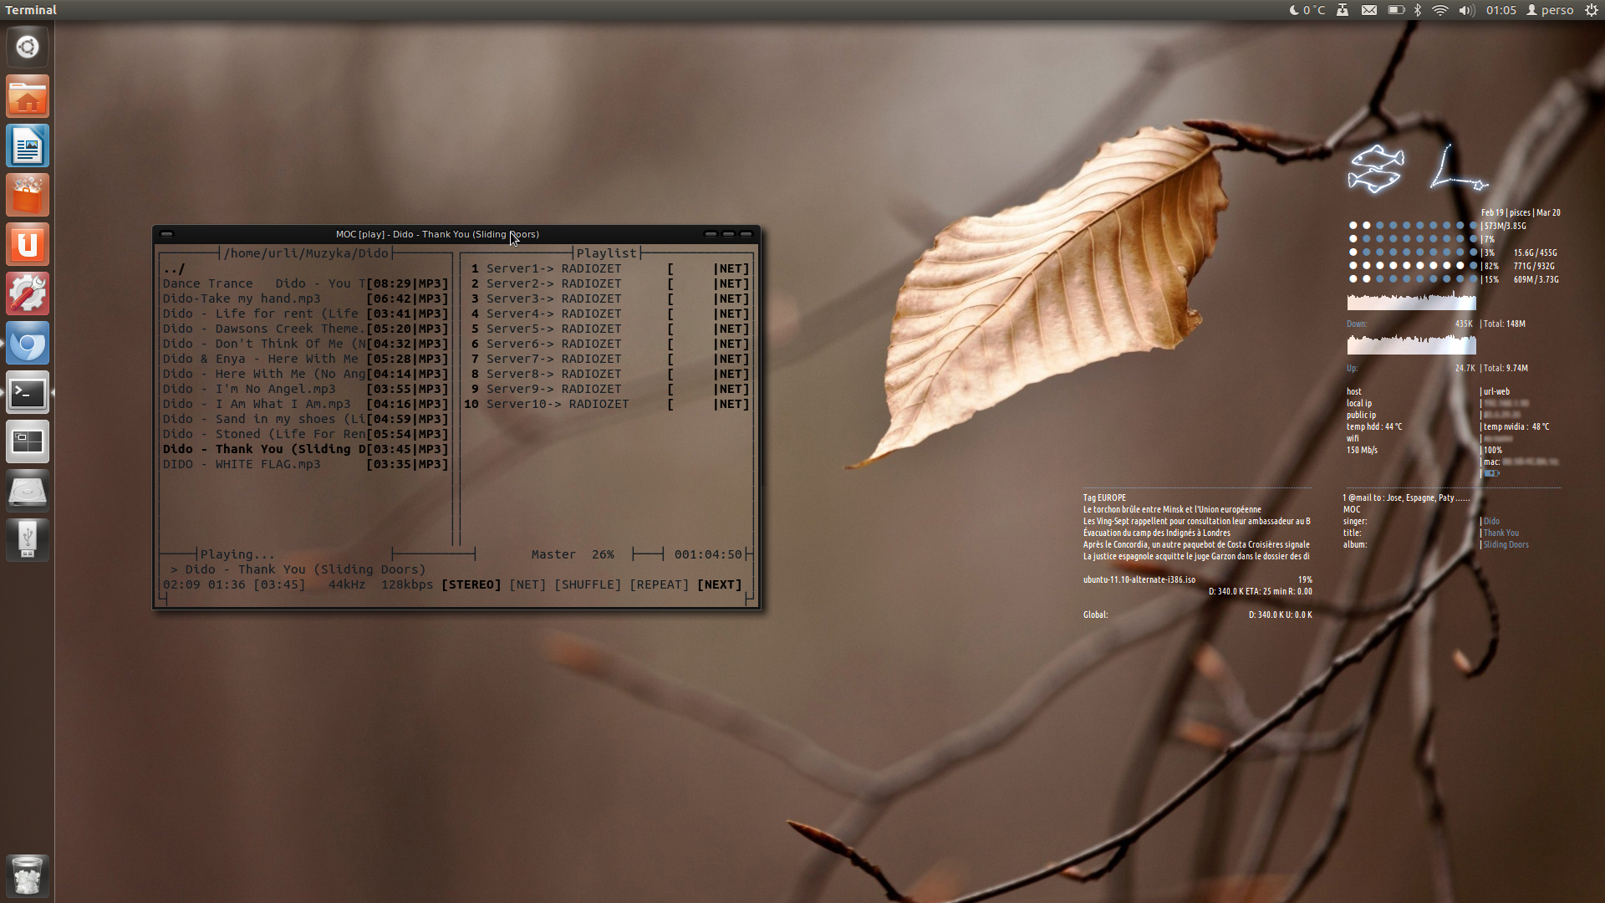Click the Playlist panel header in MOC

point(607,253)
